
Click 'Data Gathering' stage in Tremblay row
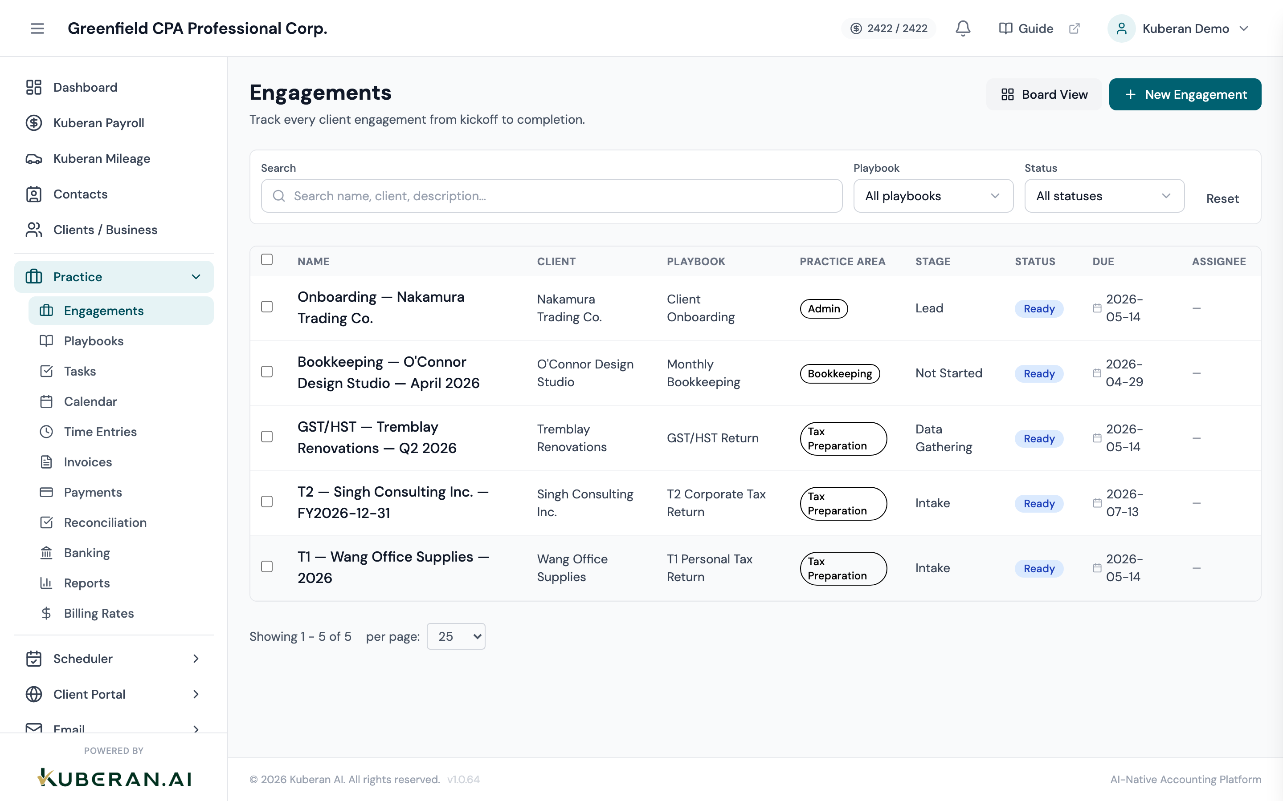tap(944, 438)
